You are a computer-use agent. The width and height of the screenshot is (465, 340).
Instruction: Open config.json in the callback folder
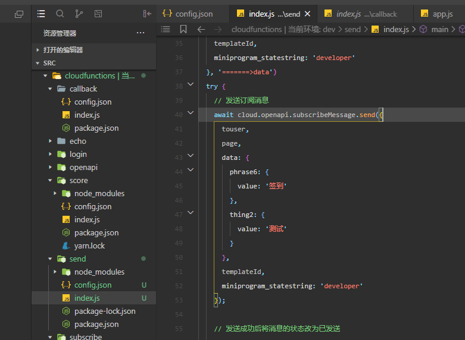pyautogui.click(x=93, y=102)
